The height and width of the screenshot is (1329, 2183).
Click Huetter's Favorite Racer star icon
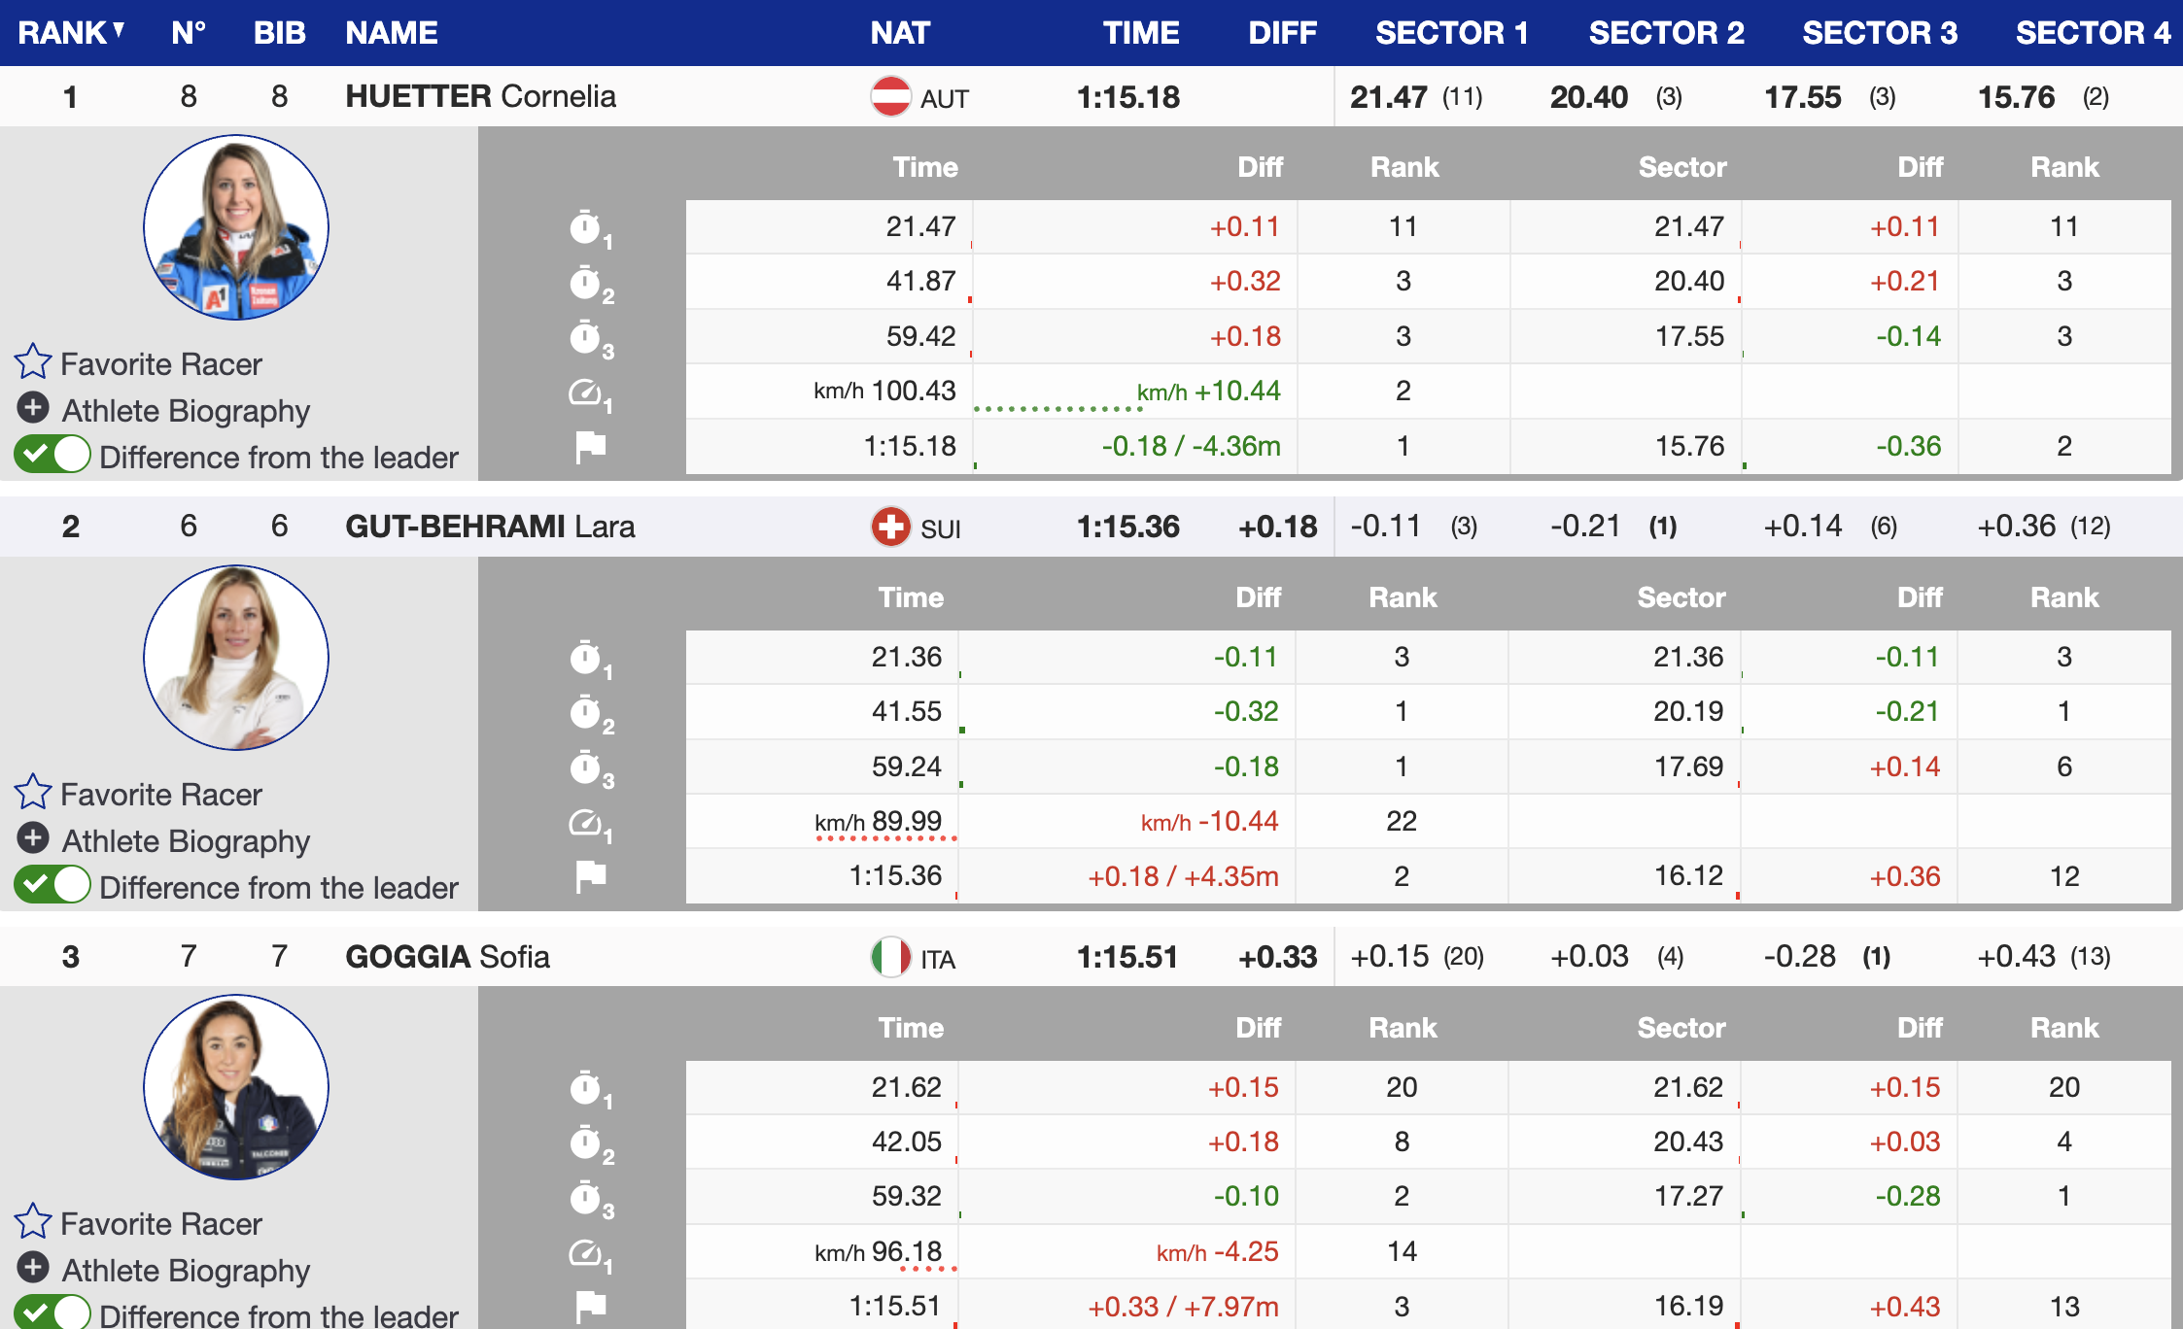tap(32, 361)
